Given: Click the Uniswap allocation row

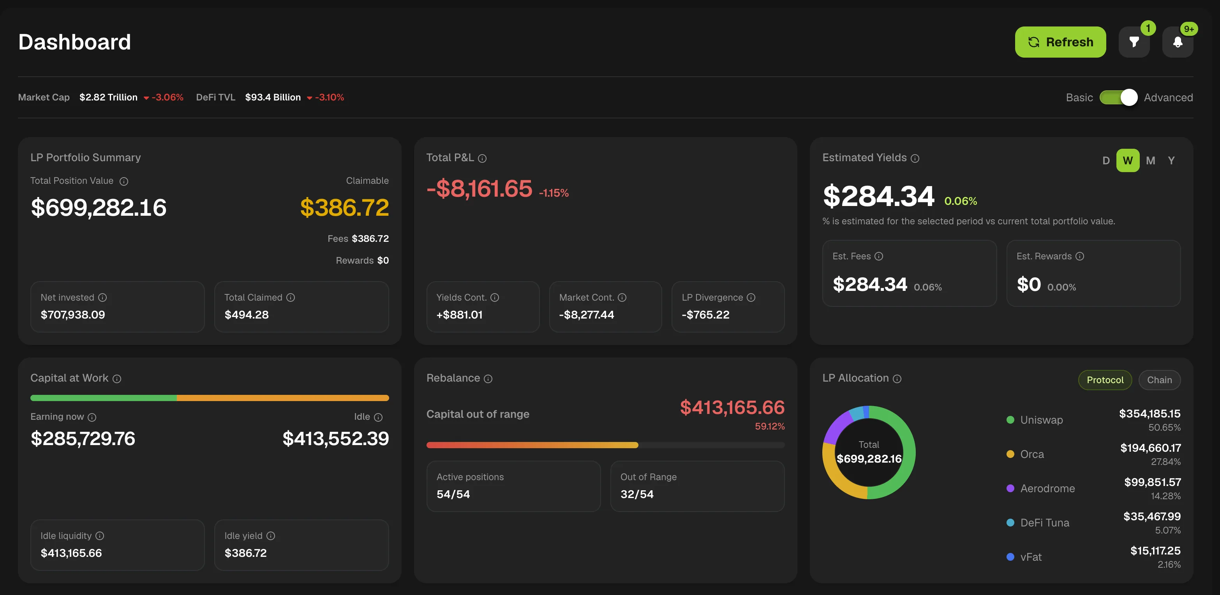Looking at the screenshot, I should coord(1093,420).
